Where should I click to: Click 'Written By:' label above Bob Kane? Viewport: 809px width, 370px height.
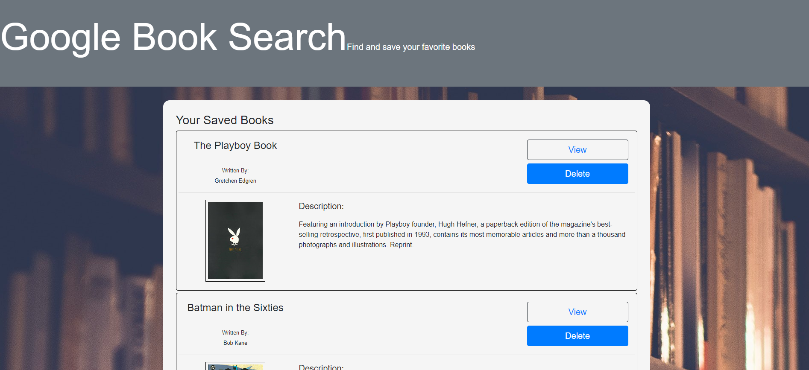coord(235,333)
